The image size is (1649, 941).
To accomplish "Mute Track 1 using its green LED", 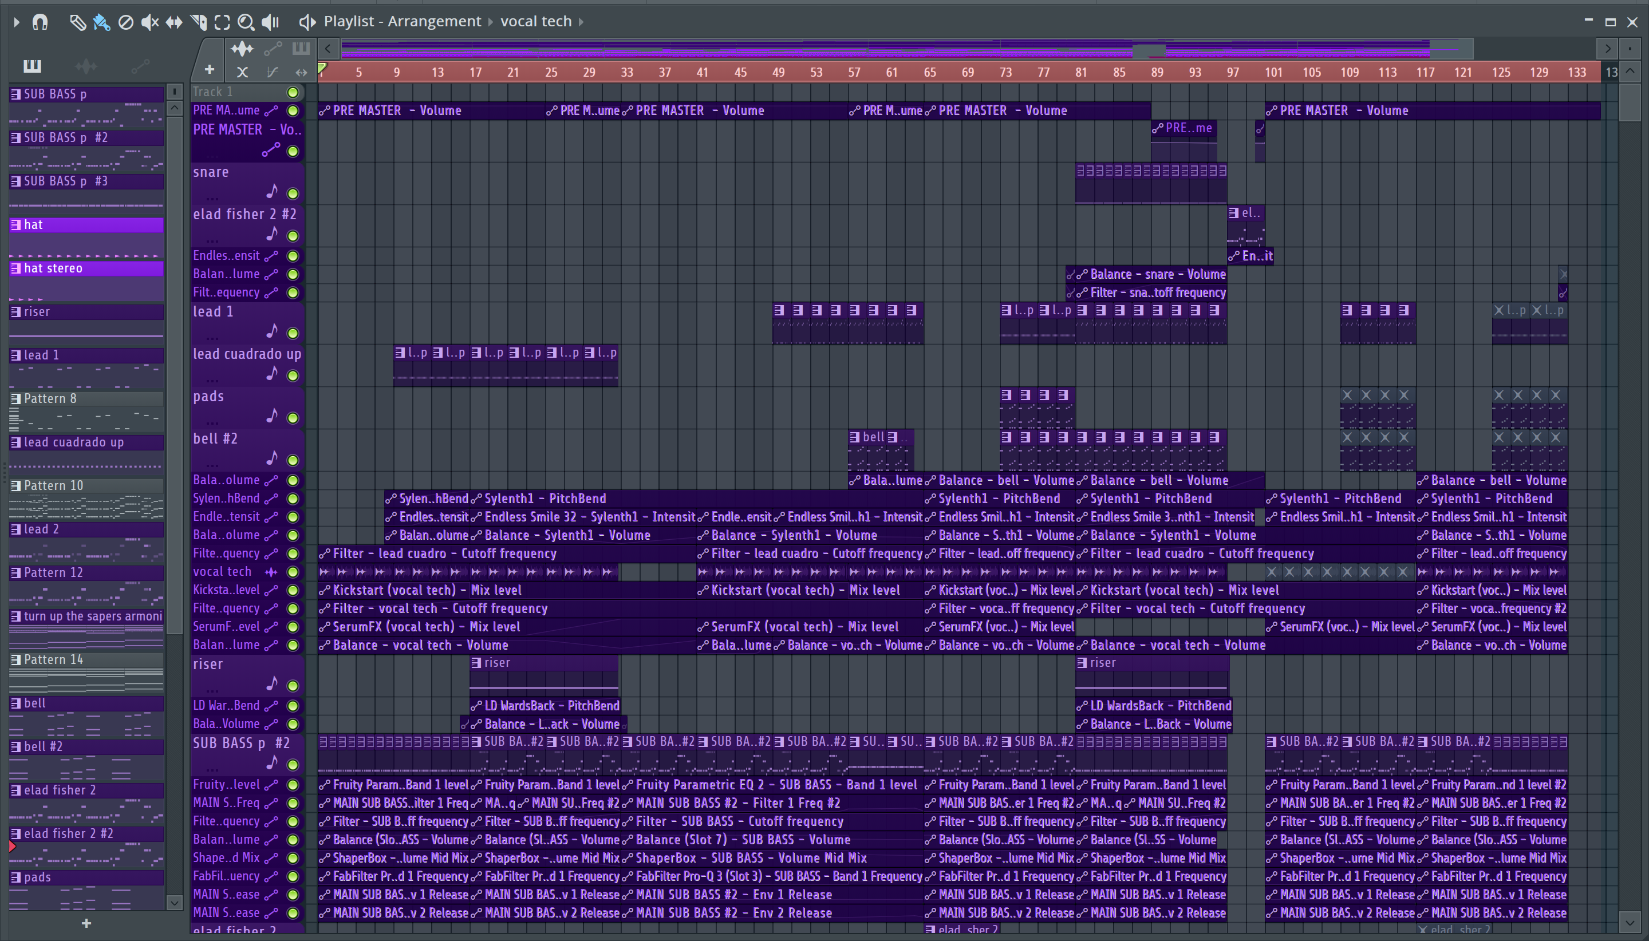I will [x=293, y=92].
